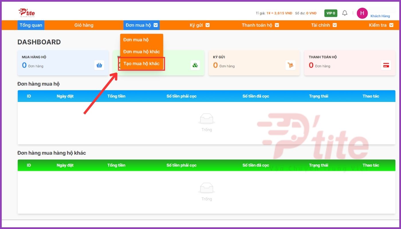Viewport: 401px width, 229px height.
Task: Click the empty inbox icon in Đơn hàng mua hộ table
Action: [207, 119]
